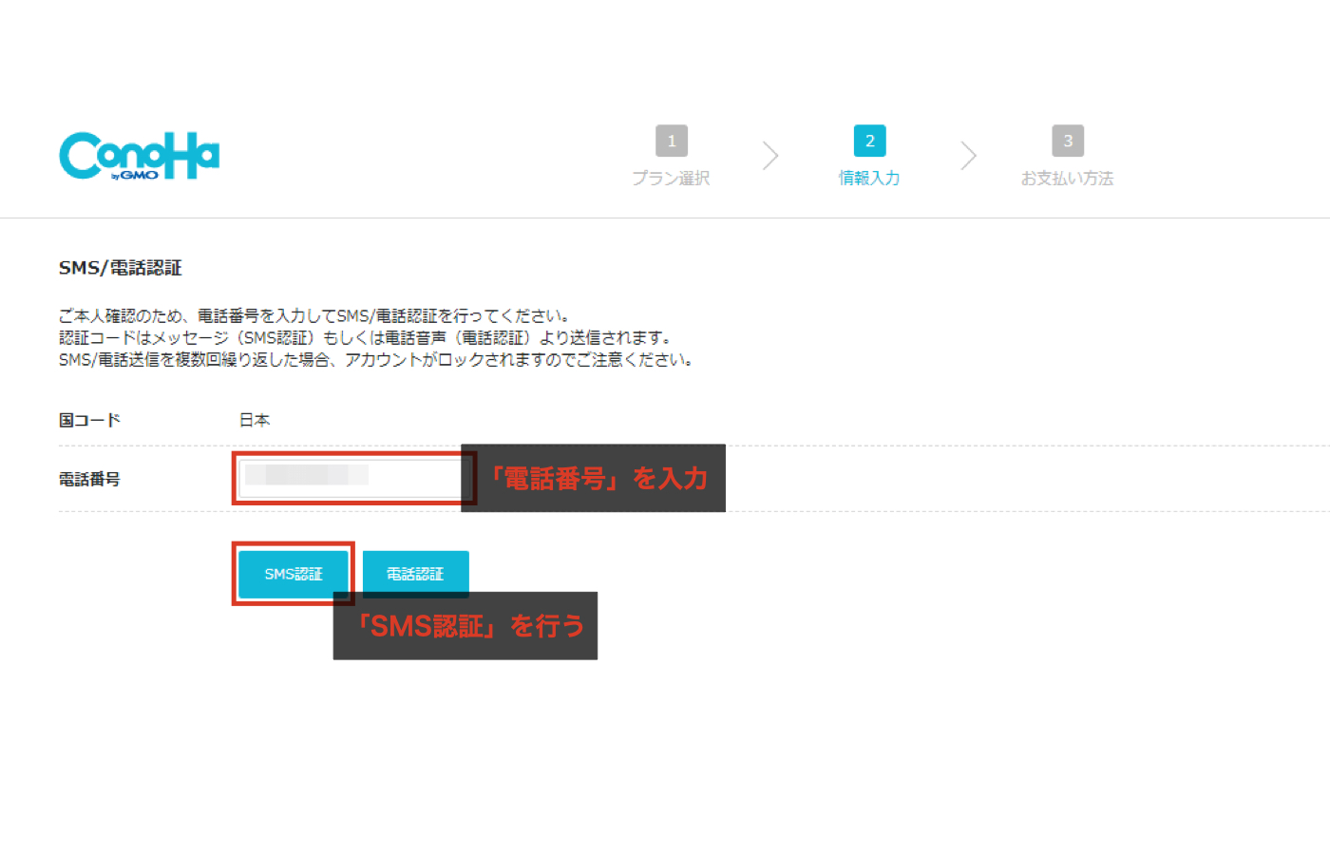
Task: Select the お支払い方法 step label
Action: coord(1067,179)
